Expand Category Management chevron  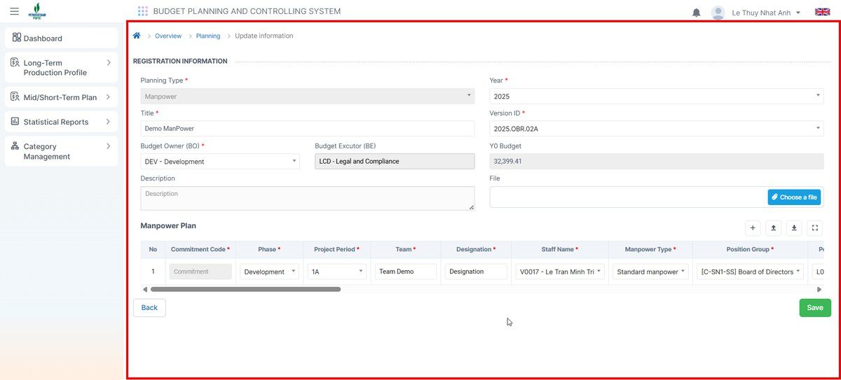pos(109,146)
